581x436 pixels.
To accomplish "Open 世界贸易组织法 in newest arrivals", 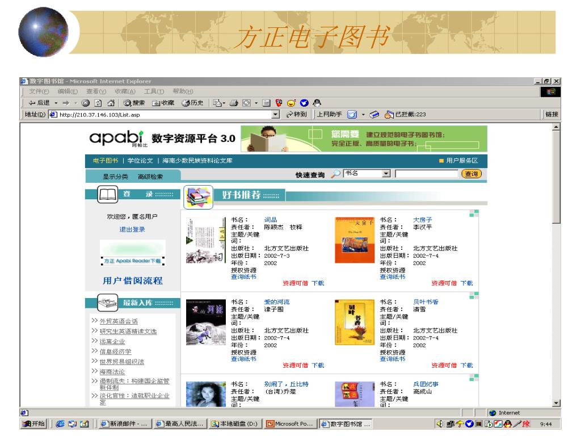I will [121, 362].
